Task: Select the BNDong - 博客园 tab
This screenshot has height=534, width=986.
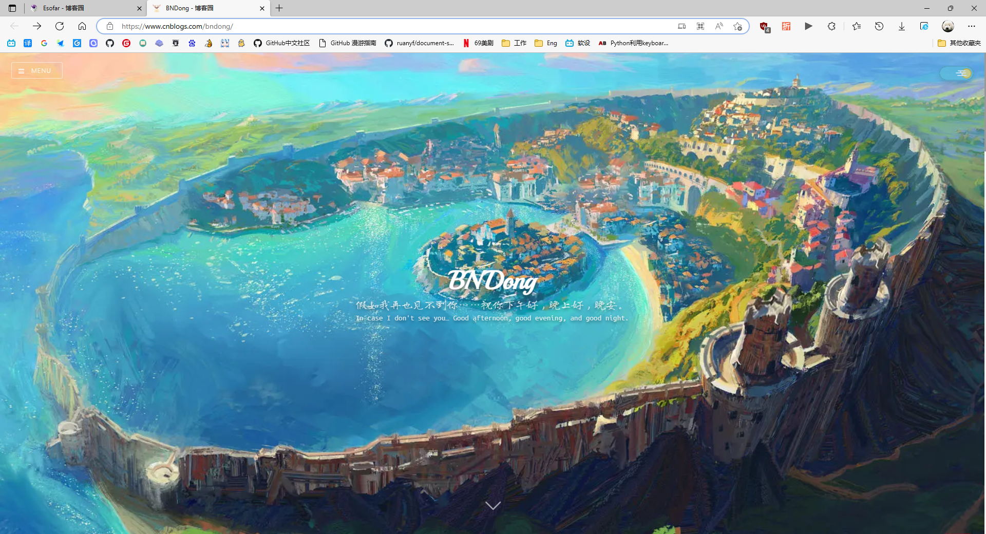Action: coord(208,8)
